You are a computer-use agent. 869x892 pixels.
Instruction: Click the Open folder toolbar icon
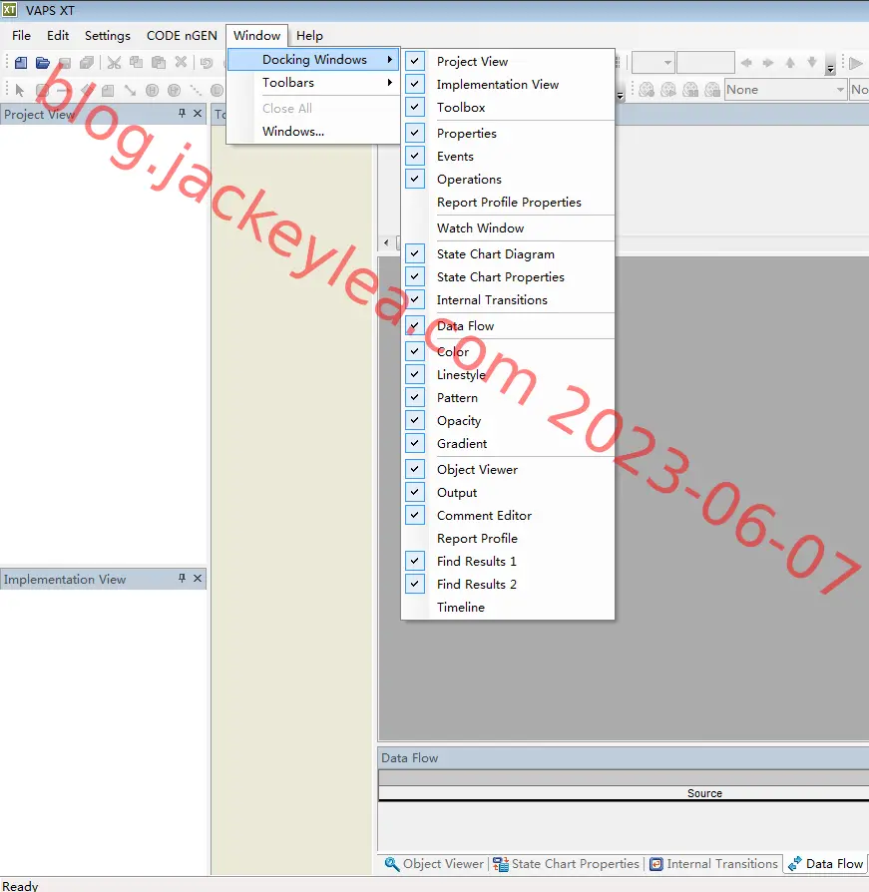[x=43, y=63]
